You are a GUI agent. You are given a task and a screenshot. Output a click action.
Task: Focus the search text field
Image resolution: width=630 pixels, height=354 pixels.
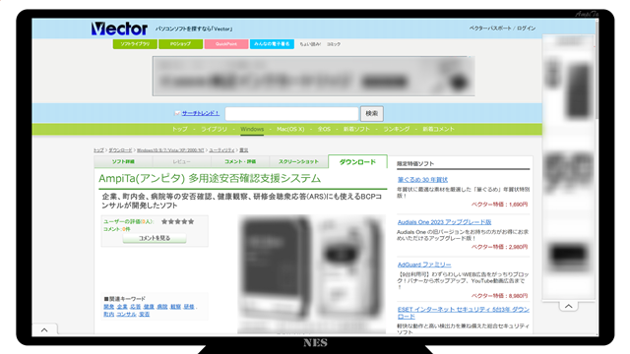coord(291,114)
